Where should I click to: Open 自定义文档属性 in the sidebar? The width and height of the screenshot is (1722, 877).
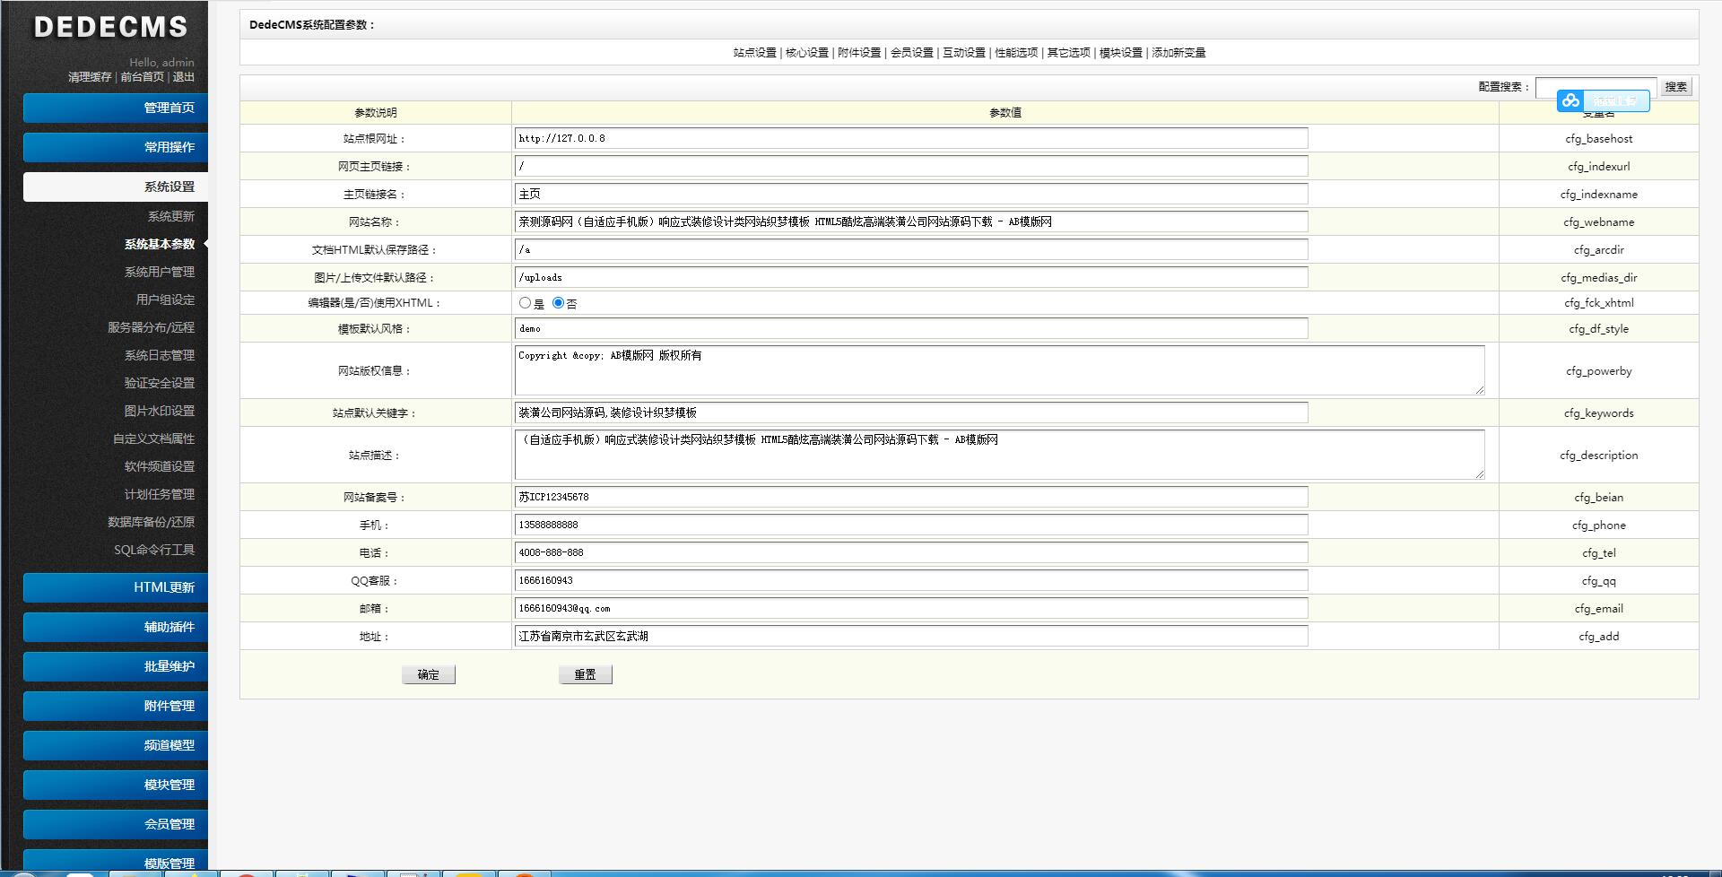point(153,438)
